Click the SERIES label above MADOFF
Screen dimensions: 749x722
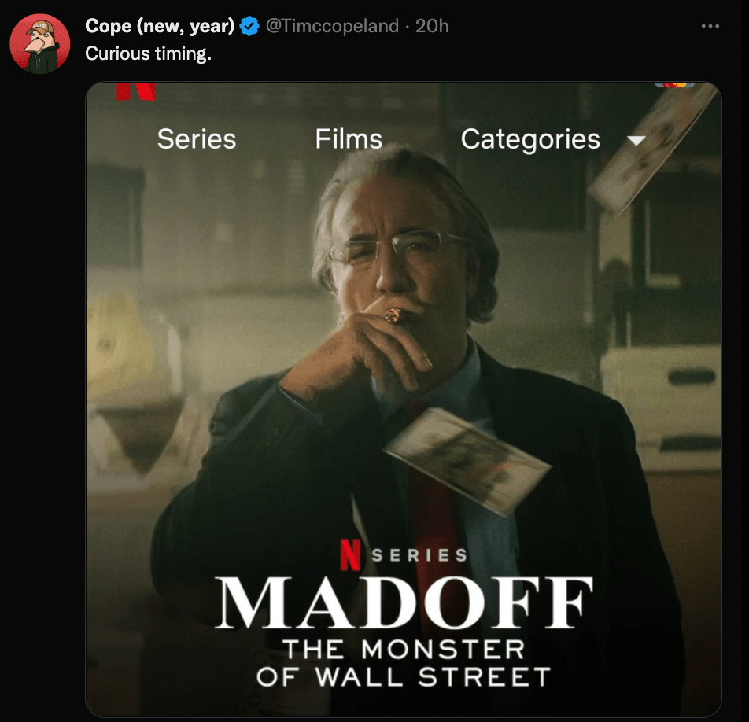coord(419,555)
